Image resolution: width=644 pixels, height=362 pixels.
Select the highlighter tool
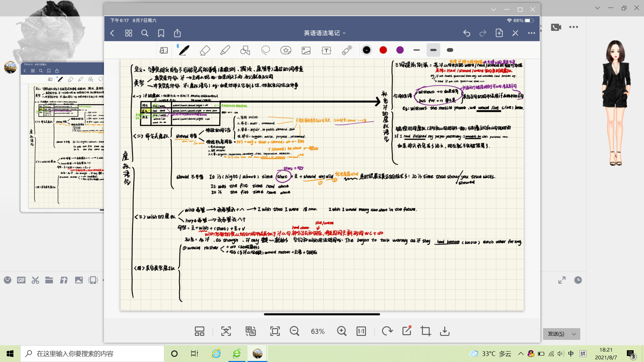225,50
